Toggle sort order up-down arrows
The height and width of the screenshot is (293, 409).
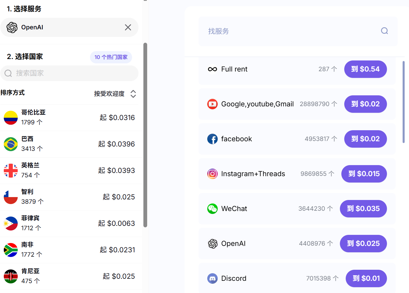[133, 94]
